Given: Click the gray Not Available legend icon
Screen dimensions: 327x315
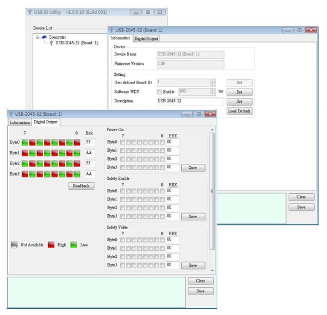Looking at the screenshot, I should [x=14, y=245].
